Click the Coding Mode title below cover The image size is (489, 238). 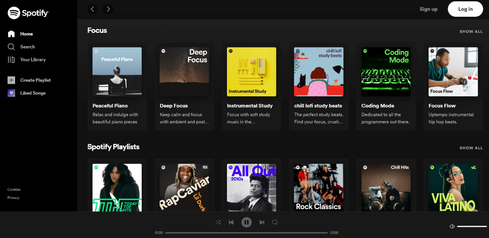[x=378, y=106]
